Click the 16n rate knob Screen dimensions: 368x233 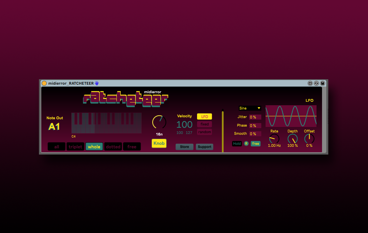pos(159,122)
